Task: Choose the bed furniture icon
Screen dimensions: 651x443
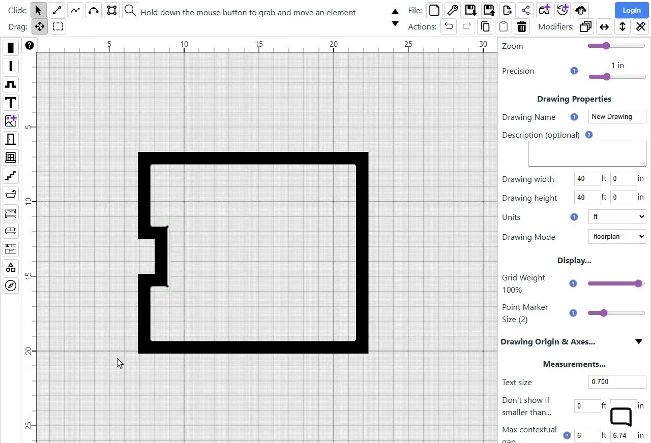Action: click(x=11, y=212)
